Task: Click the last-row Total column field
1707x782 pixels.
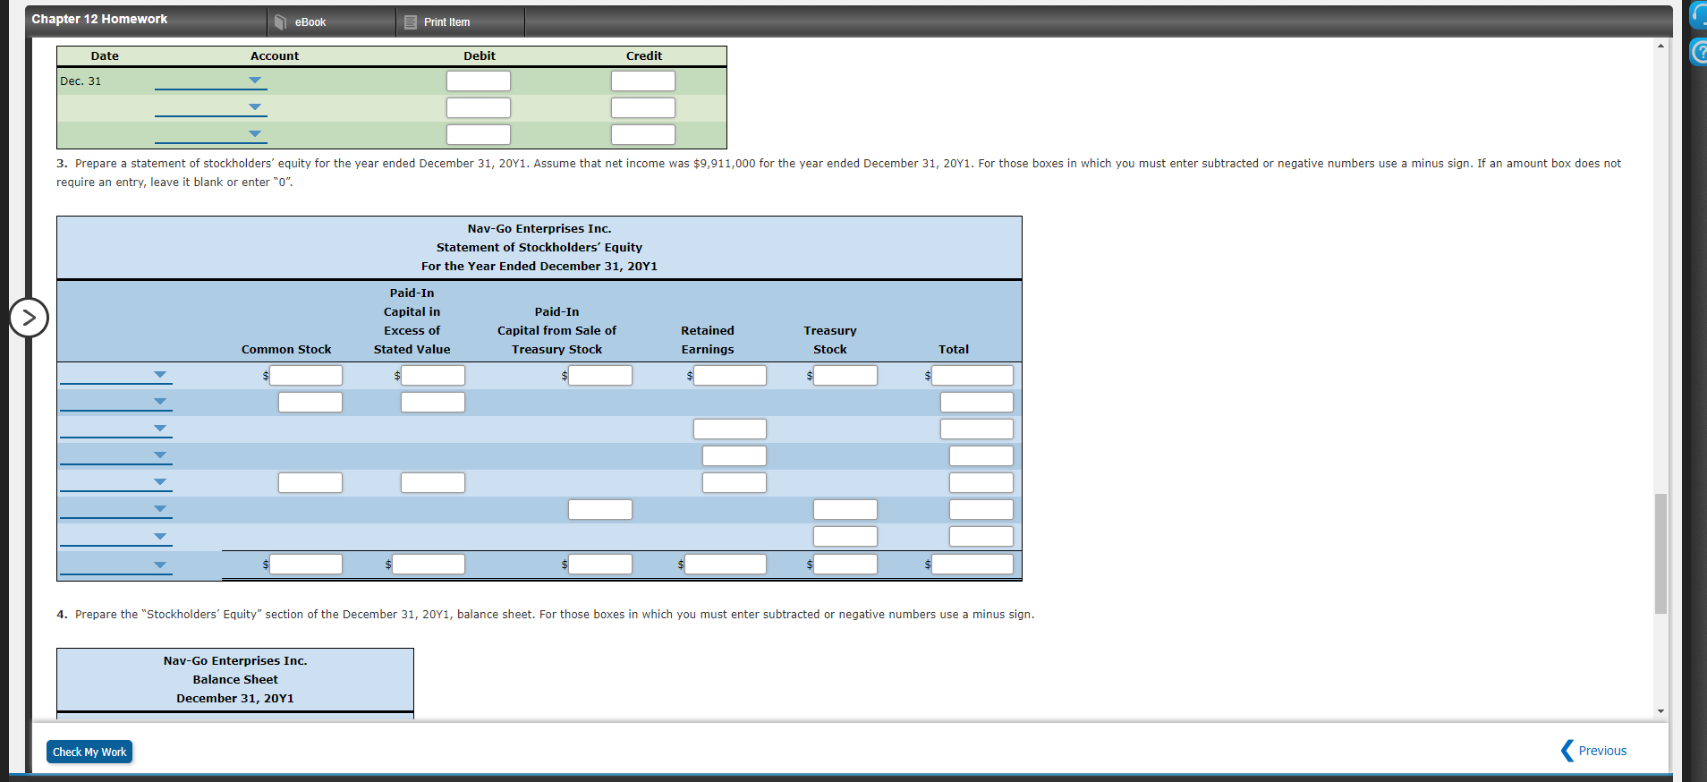Action: [x=972, y=564]
